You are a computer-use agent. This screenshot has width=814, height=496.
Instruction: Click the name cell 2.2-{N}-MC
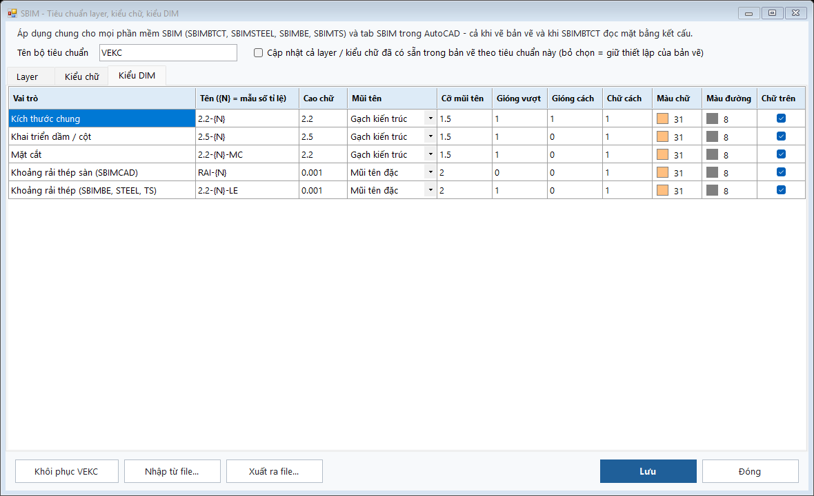[247, 154]
